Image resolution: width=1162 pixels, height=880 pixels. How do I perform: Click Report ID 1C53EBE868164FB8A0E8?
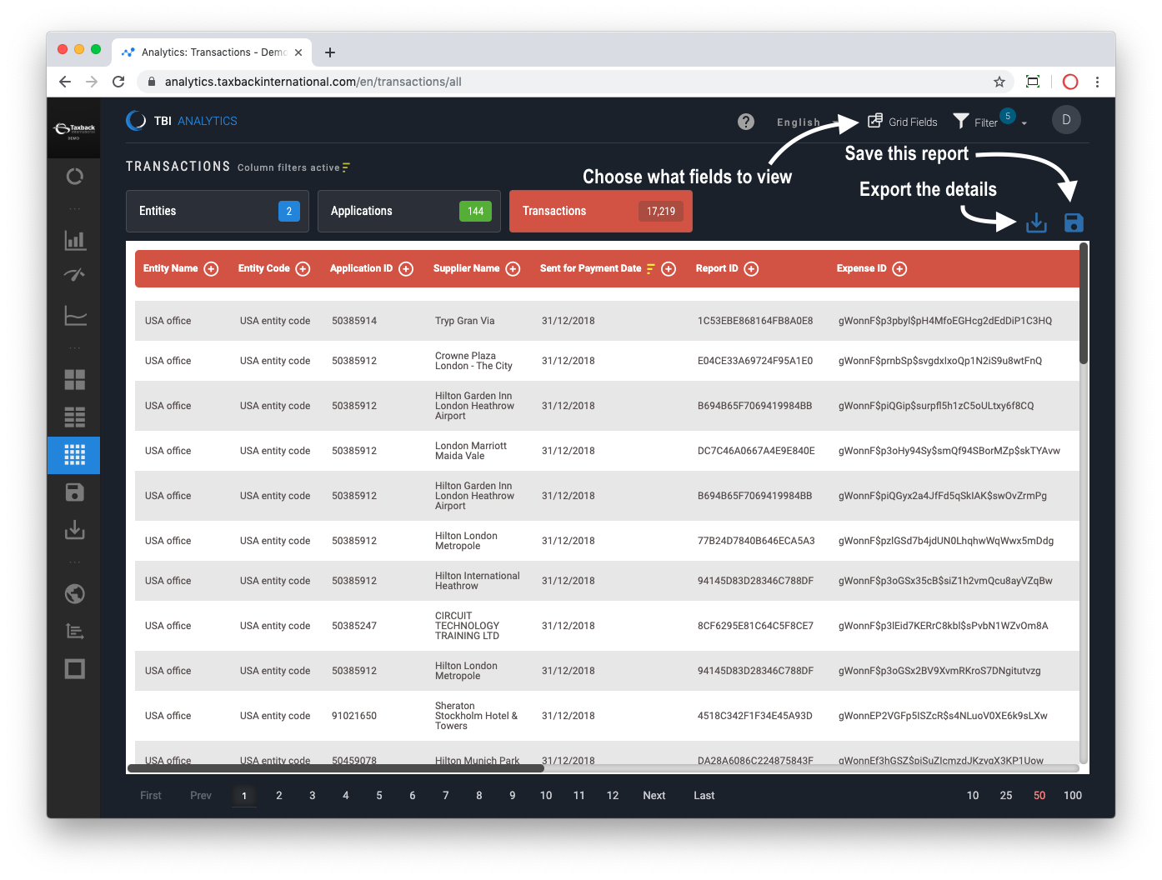(x=755, y=321)
